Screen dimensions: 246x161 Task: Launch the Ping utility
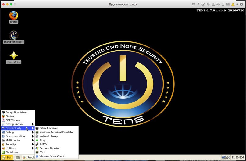[56, 140]
